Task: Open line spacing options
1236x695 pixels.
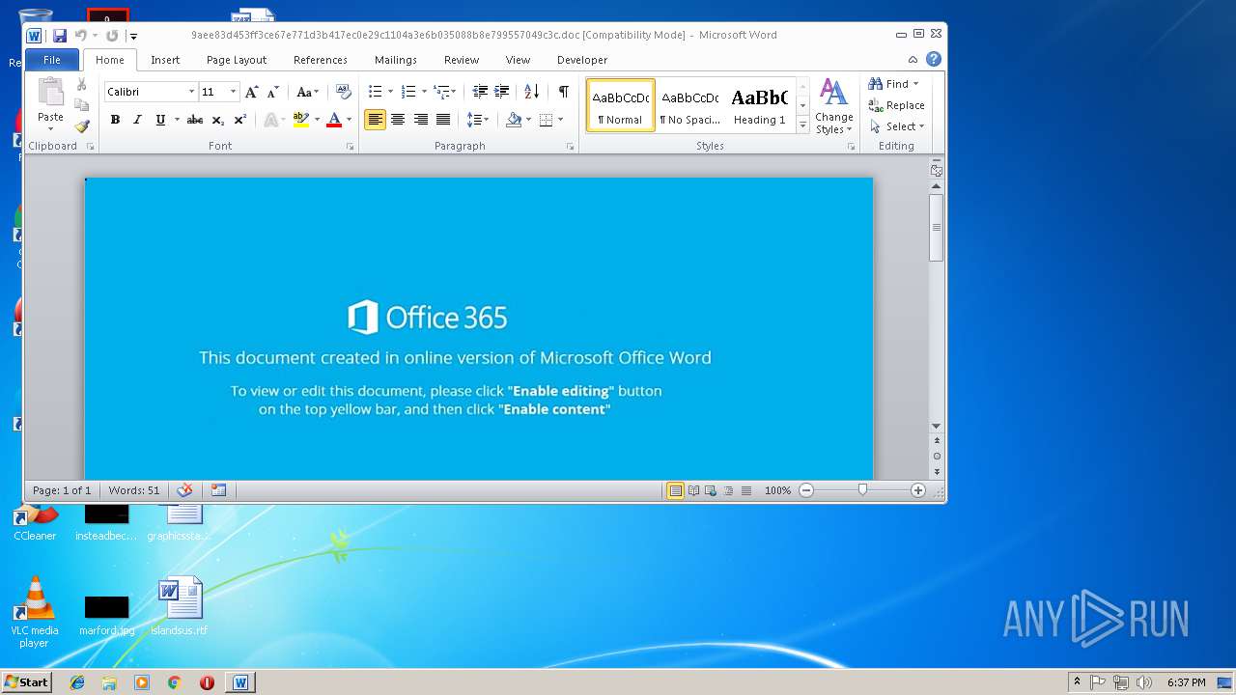Action: 478,120
